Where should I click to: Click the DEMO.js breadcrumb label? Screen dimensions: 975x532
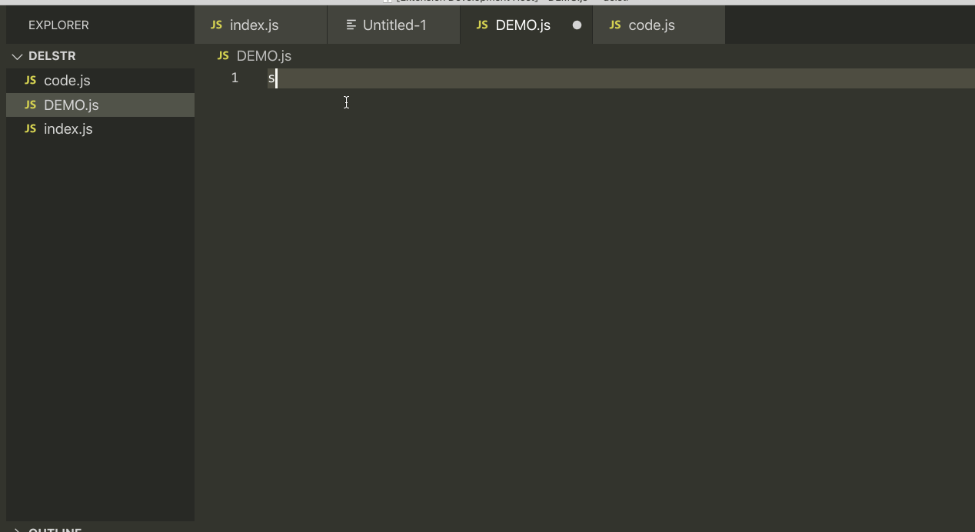(x=264, y=56)
